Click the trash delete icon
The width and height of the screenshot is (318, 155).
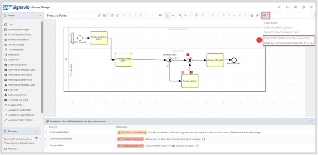[x=140, y=15]
